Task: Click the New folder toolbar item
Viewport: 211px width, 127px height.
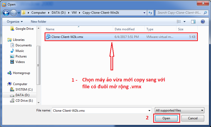Action: coord(39,22)
